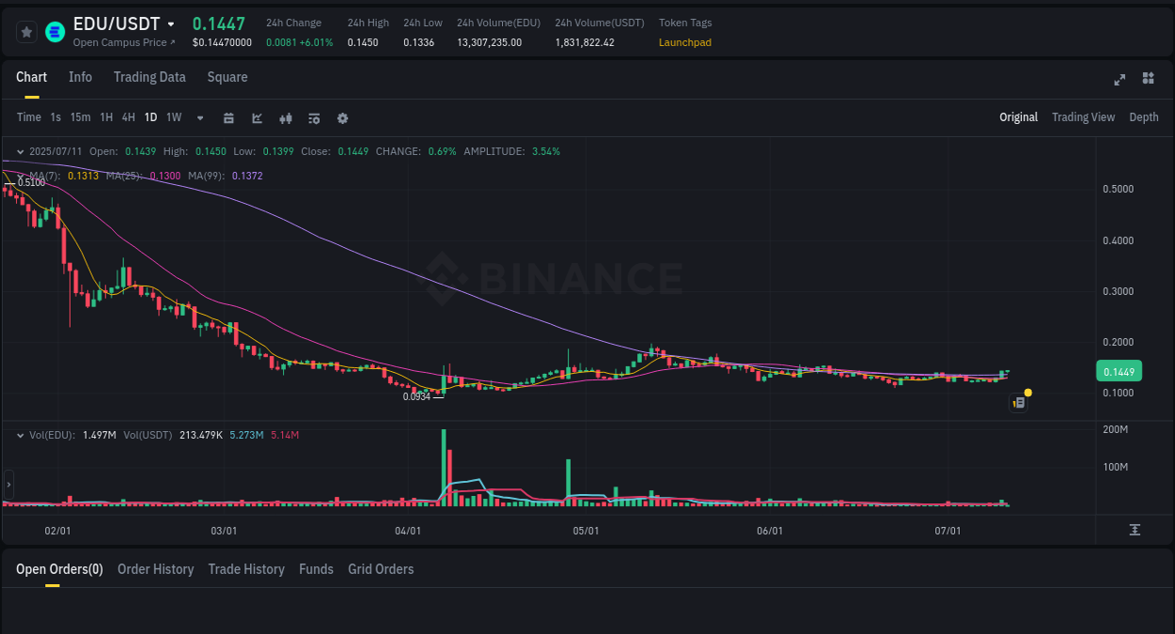
Task: Click the EDU token logo
Action: tap(55, 31)
